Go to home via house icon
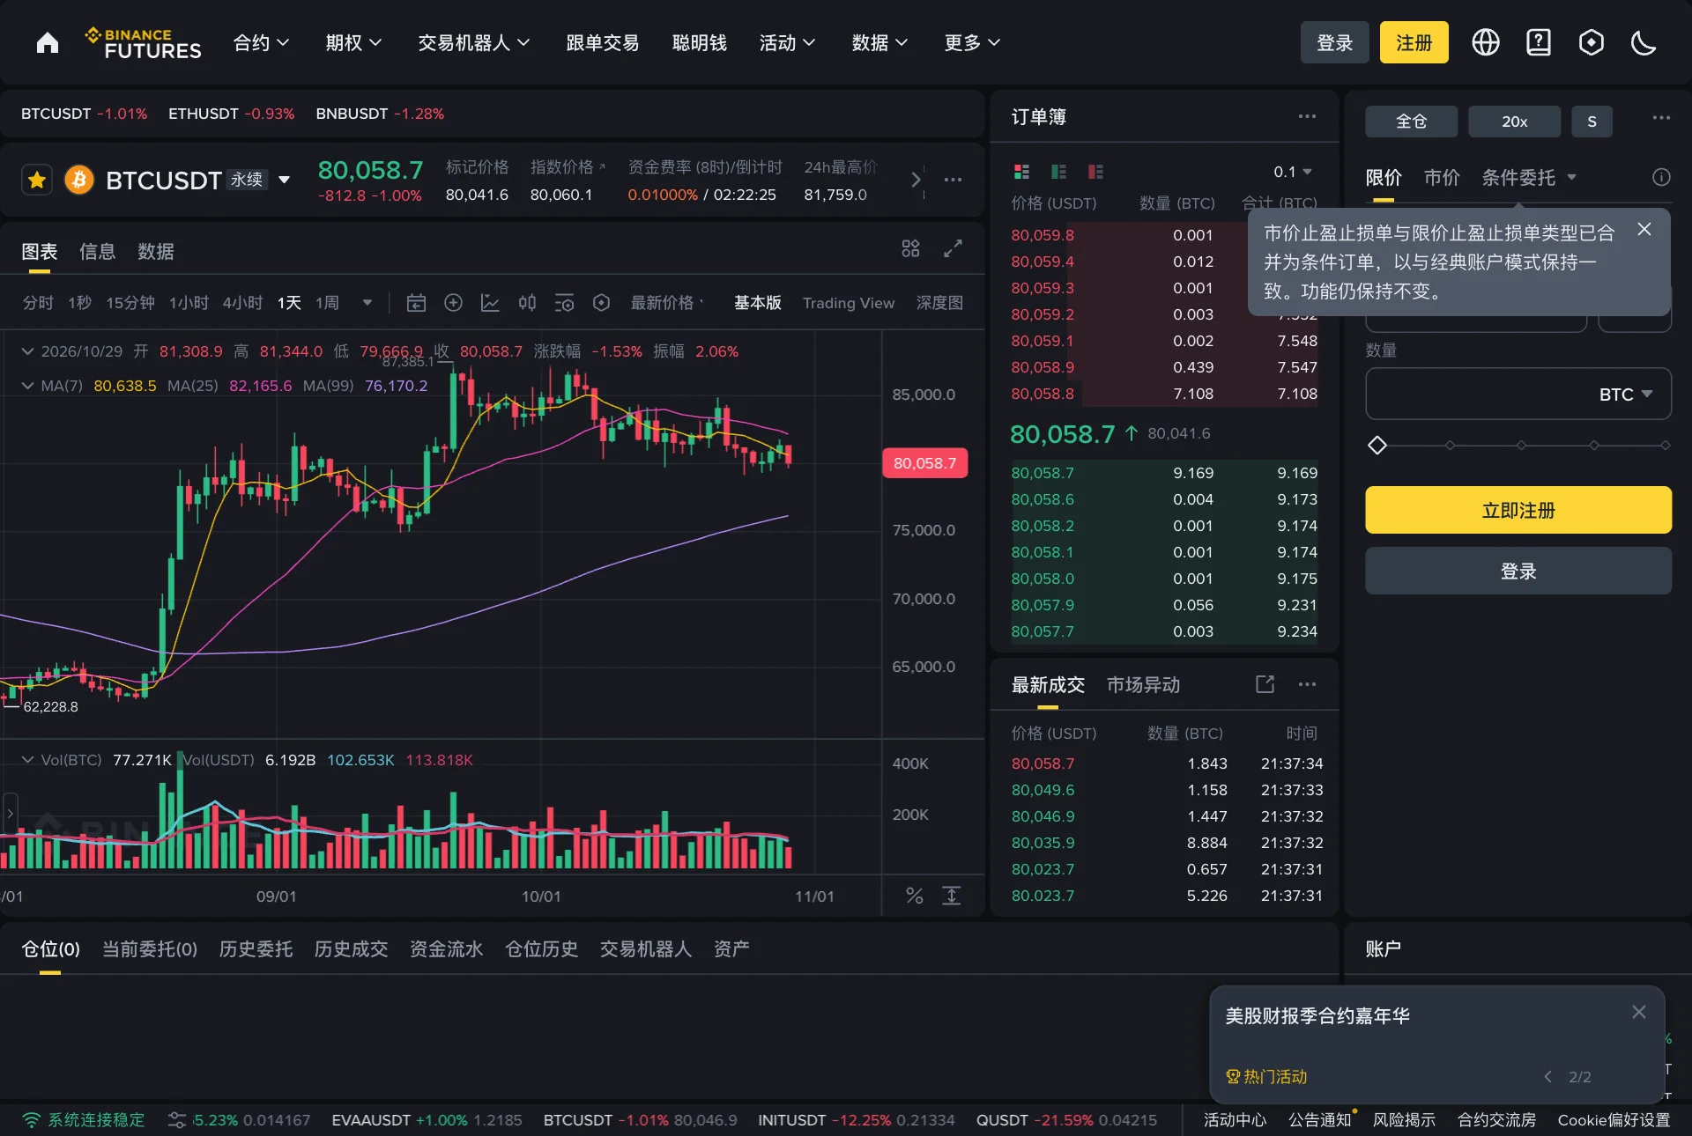1692x1136 pixels. [x=48, y=43]
